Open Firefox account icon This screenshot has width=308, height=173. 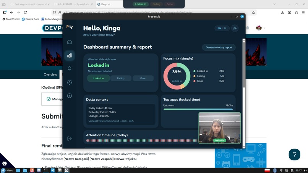[290, 12]
